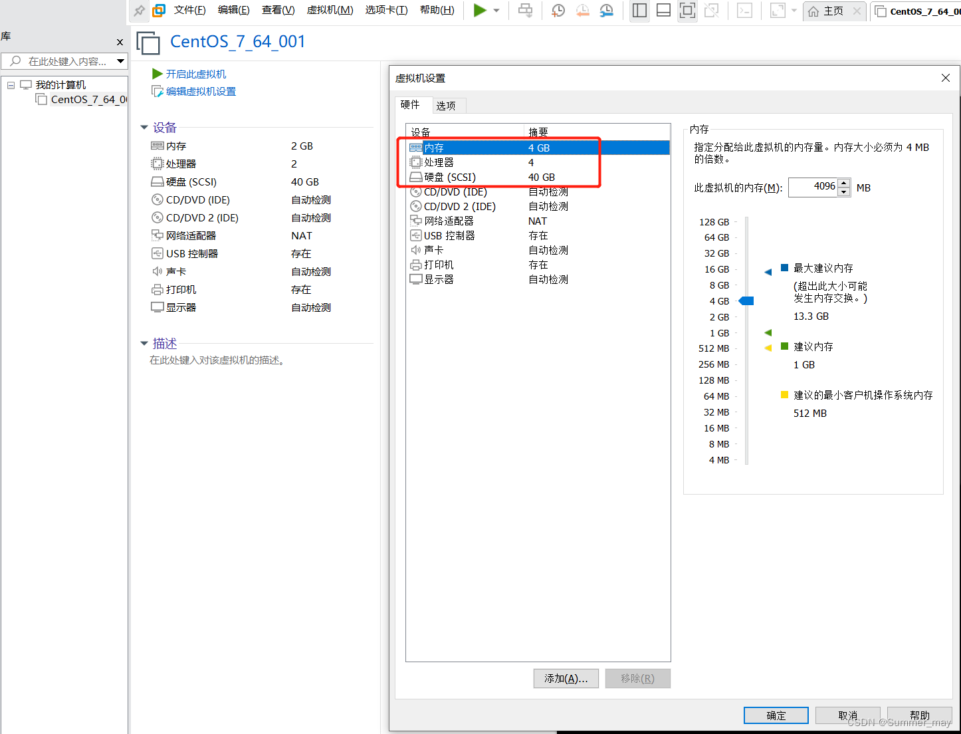The height and width of the screenshot is (734, 961).
Task: Click the 处理器 chip icon in the dialog list
Action: tap(416, 162)
